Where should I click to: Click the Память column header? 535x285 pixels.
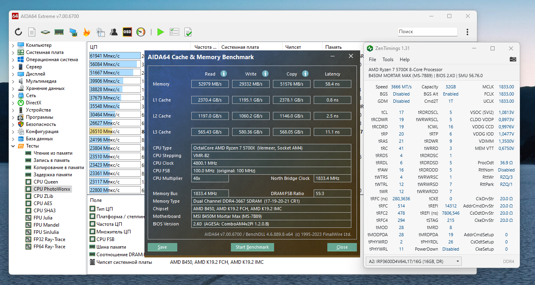(333, 47)
